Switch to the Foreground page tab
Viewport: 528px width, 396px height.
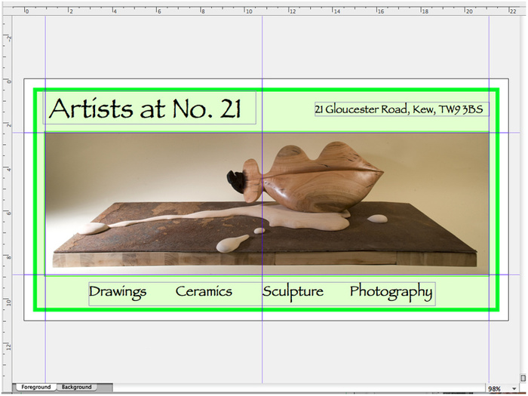[35, 387]
